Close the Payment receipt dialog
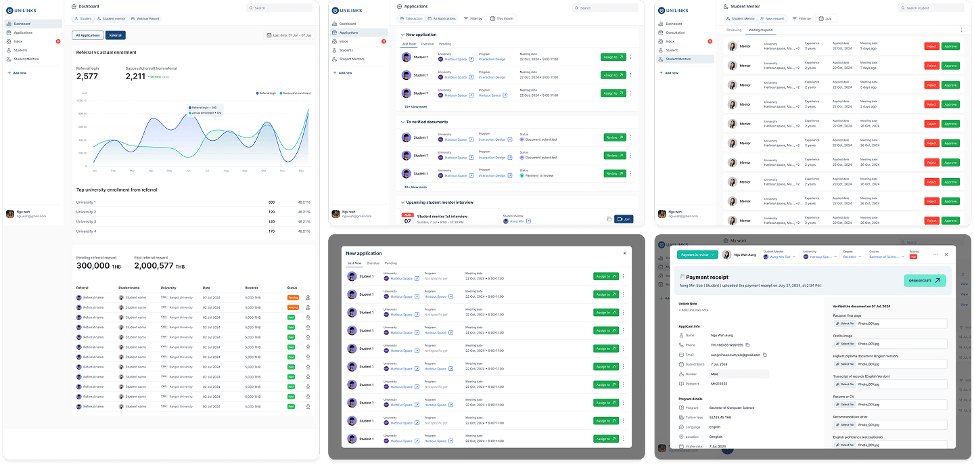Screen dimensions: 974x465 click(x=946, y=254)
